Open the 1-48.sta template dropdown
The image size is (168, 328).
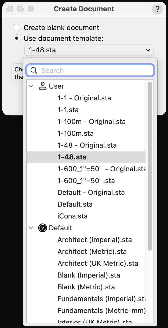(x=89, y=50)
